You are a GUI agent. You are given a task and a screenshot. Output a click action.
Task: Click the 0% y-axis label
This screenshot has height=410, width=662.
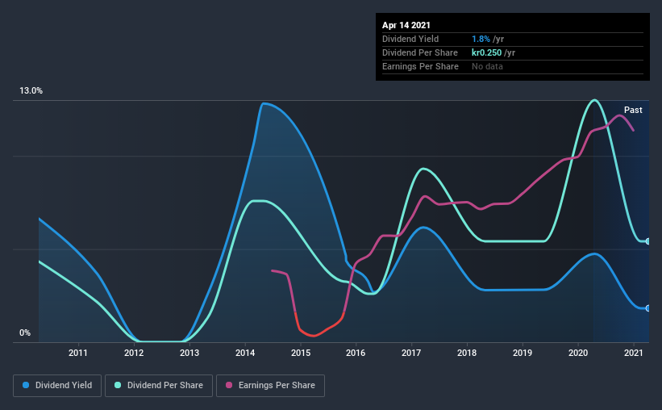[x=25, y=333]
